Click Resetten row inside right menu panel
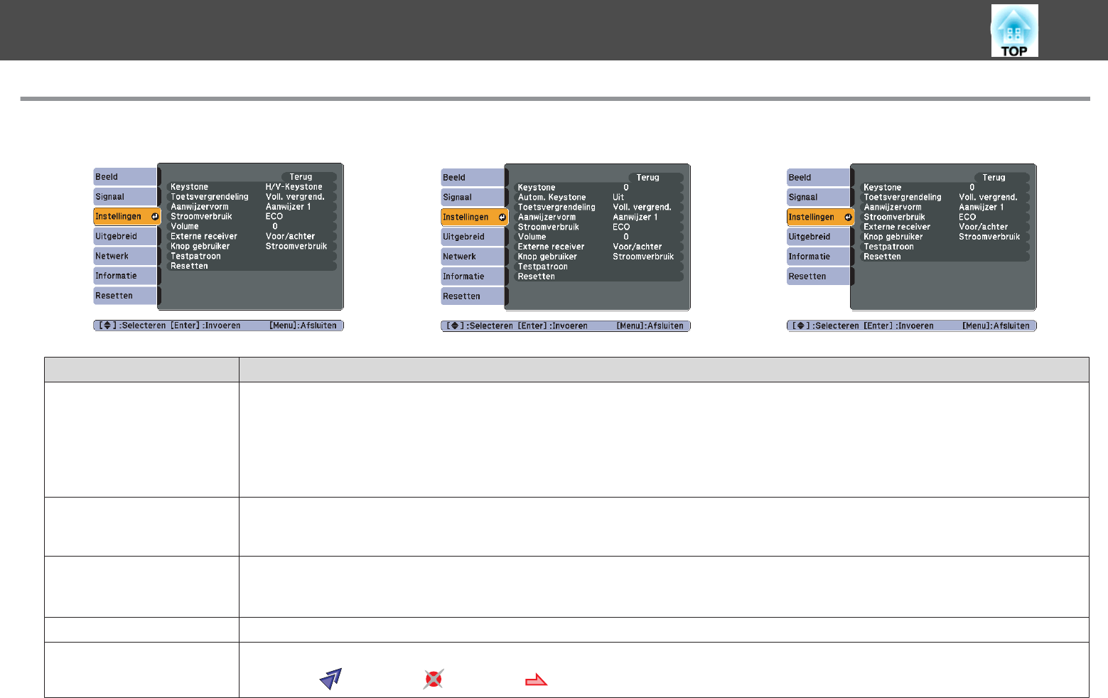The image size is (1108, 698). pos(945,257)
